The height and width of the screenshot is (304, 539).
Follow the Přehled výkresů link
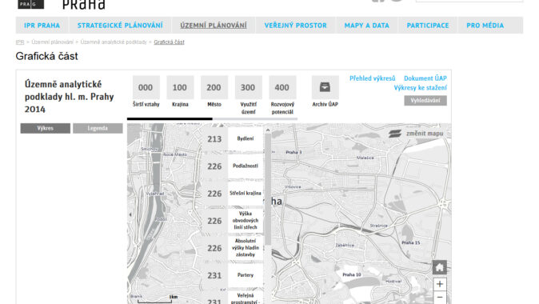373,78
